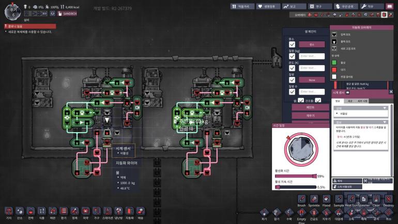This screenshot has width=398, height=224.
Task: Activate the Destroy sandbox tool
Action: pos(388,199)
